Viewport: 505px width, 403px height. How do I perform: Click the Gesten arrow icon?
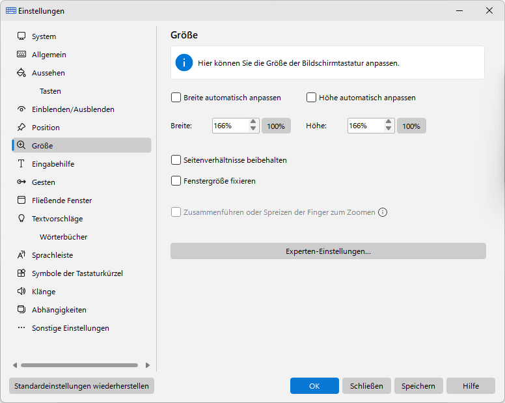pyautogui.click(x=21, y=182)
